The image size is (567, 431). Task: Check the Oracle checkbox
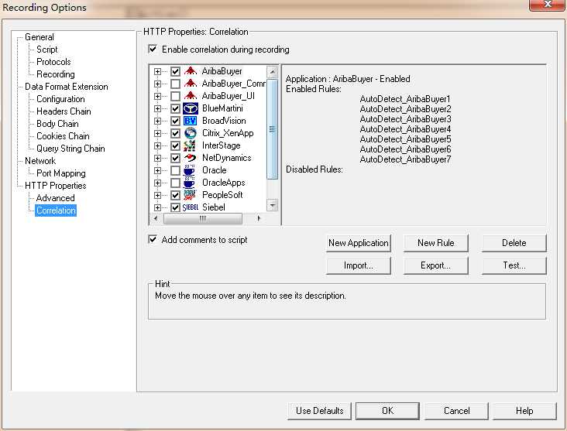[x=175, y=170]
